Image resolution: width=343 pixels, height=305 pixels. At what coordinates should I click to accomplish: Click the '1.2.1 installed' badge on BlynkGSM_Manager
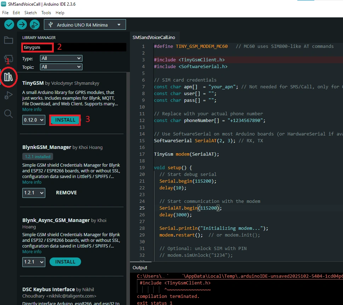(38, 156)
